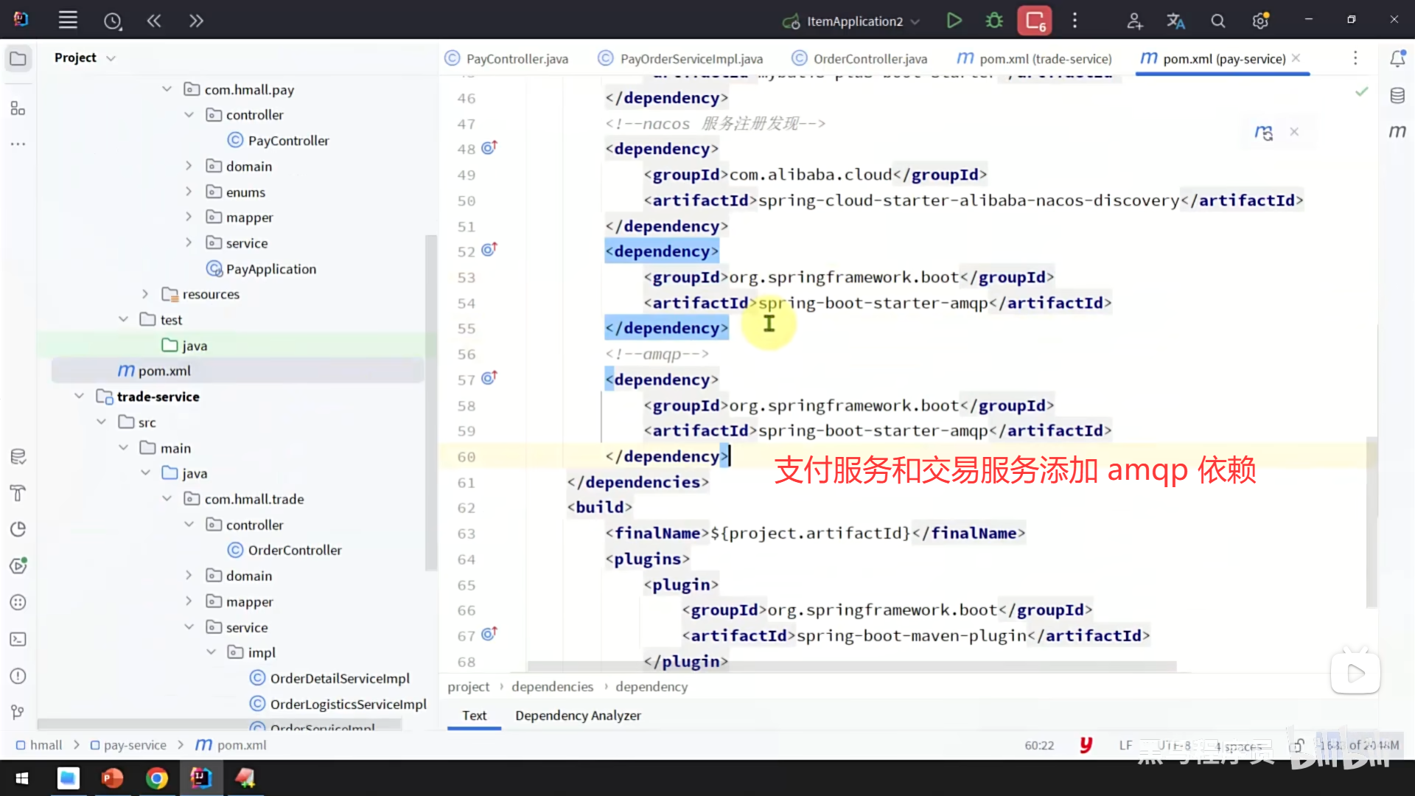Load Maven changes floating icon
Image resolution: width=1415 pixels, height=796 pixels.
(1263, 133)
